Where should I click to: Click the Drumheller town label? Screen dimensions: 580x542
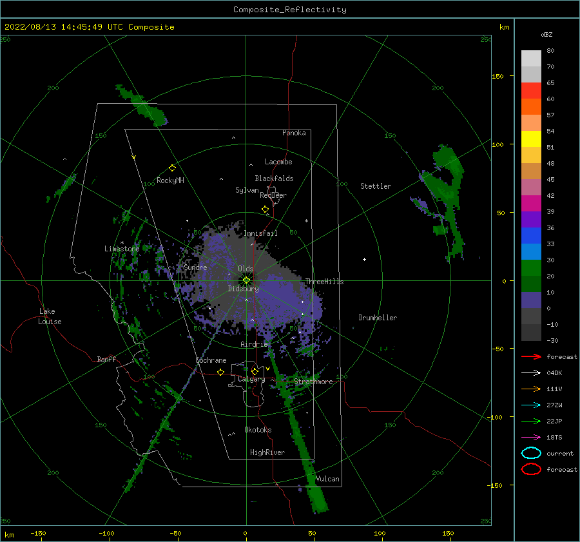(x=378, y=318)
